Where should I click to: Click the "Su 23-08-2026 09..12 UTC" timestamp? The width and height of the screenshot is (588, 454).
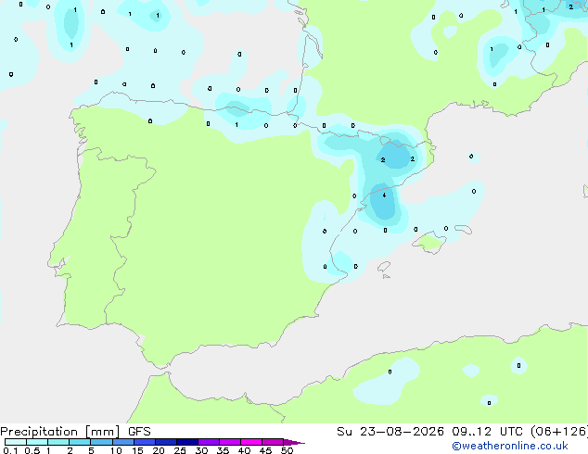430,432
